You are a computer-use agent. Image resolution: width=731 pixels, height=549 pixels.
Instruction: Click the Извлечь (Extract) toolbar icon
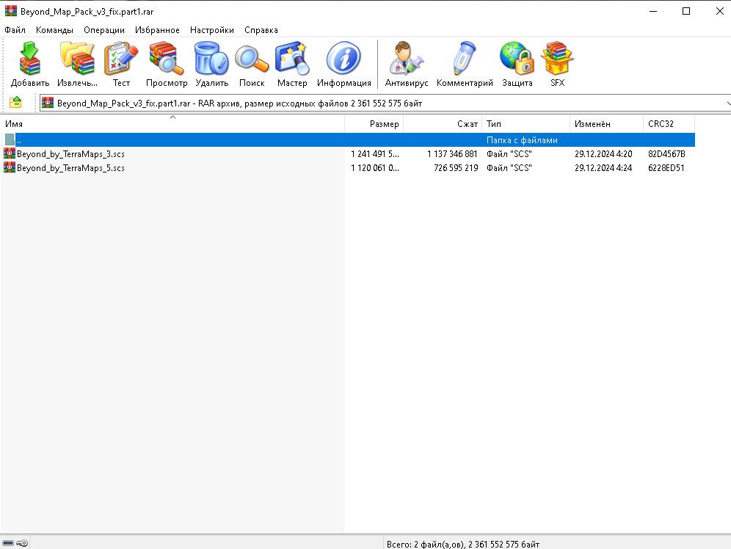(77, 64)
